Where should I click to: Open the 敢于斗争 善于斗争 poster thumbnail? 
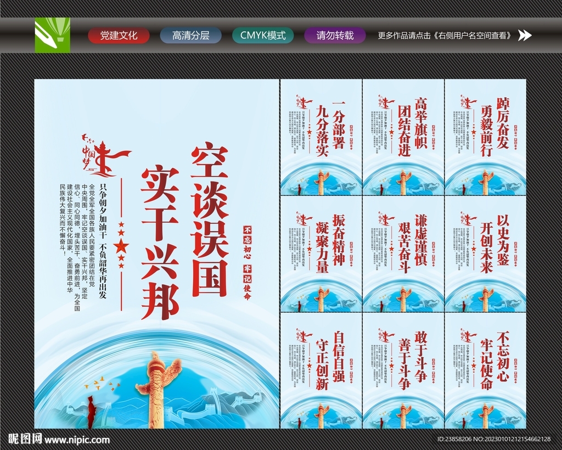coord(403,370)
